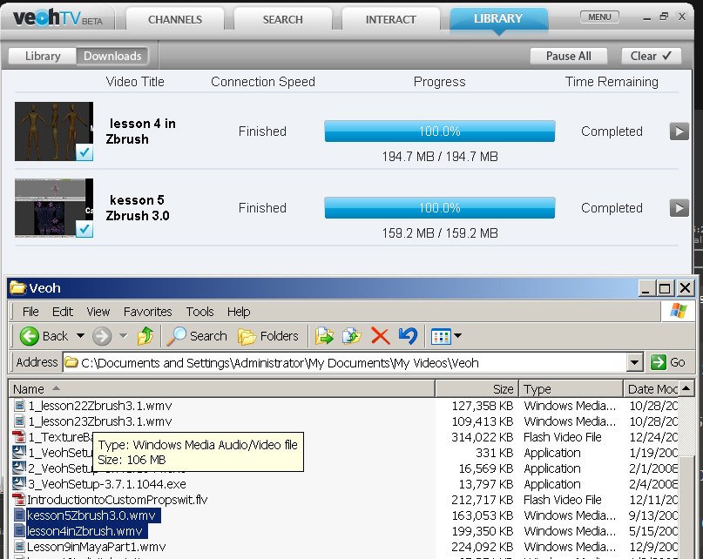
Task: Select the 1_lesson22Zbrush3.1.wmv file name
Action: click(x=100, y=406)
